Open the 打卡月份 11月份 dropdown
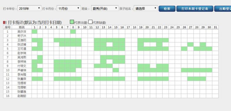 point(69,8)
